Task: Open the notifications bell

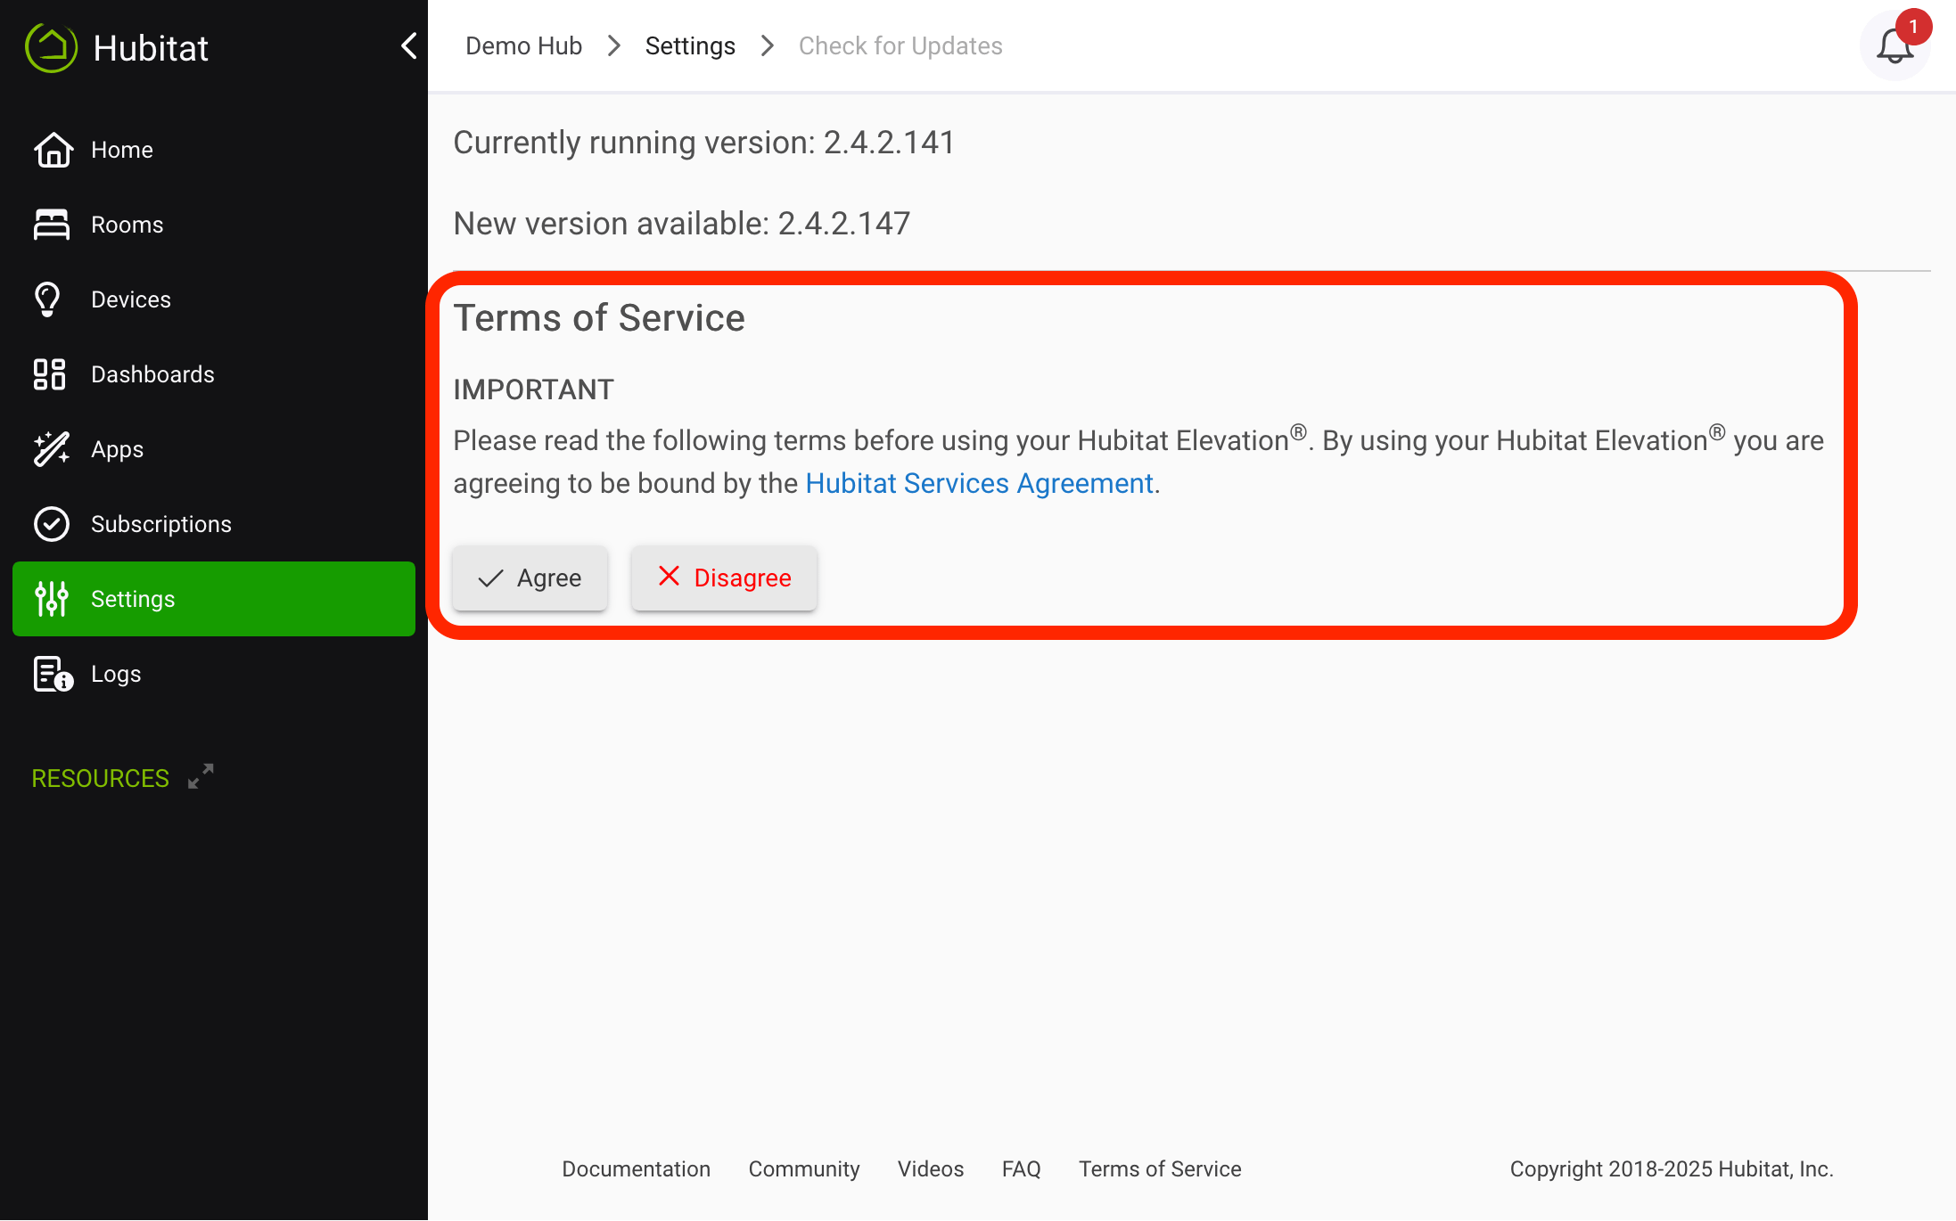Action: click(1895, 46)
